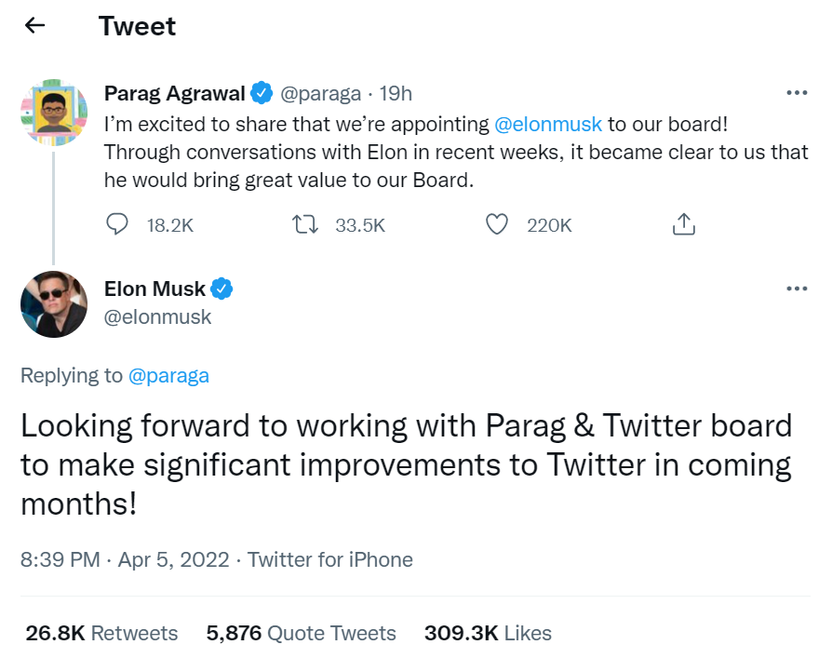Open Elon Musk's profile picture
The image size is (832, 658).
54,304
